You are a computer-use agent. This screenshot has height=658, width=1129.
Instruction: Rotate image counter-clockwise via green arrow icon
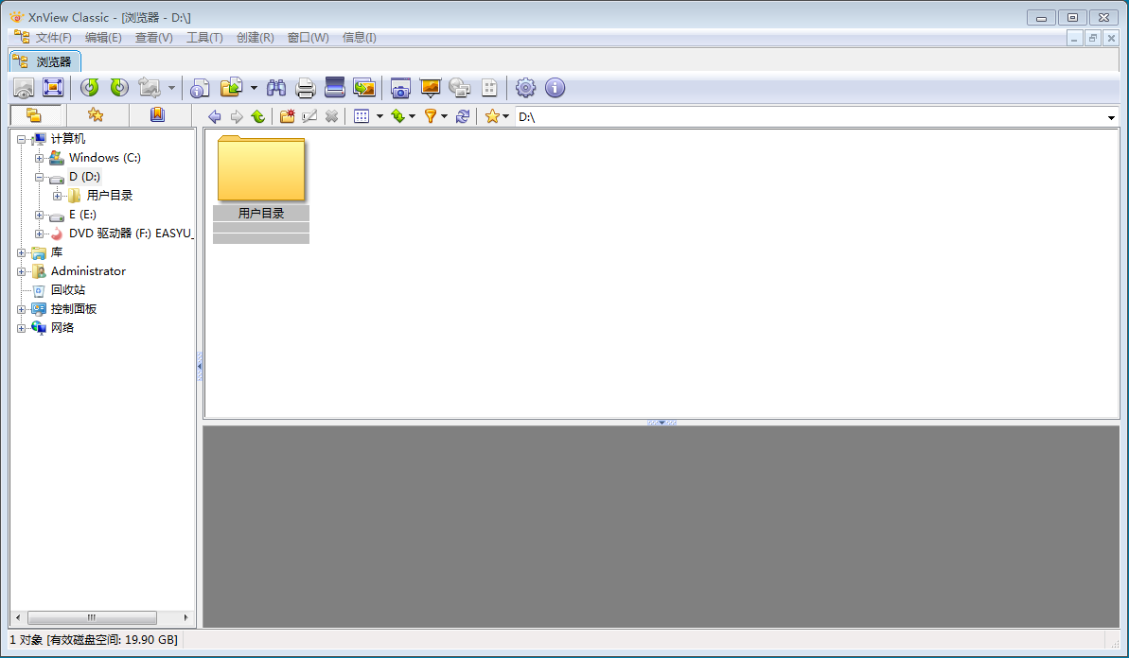click(x=90, y=88)
